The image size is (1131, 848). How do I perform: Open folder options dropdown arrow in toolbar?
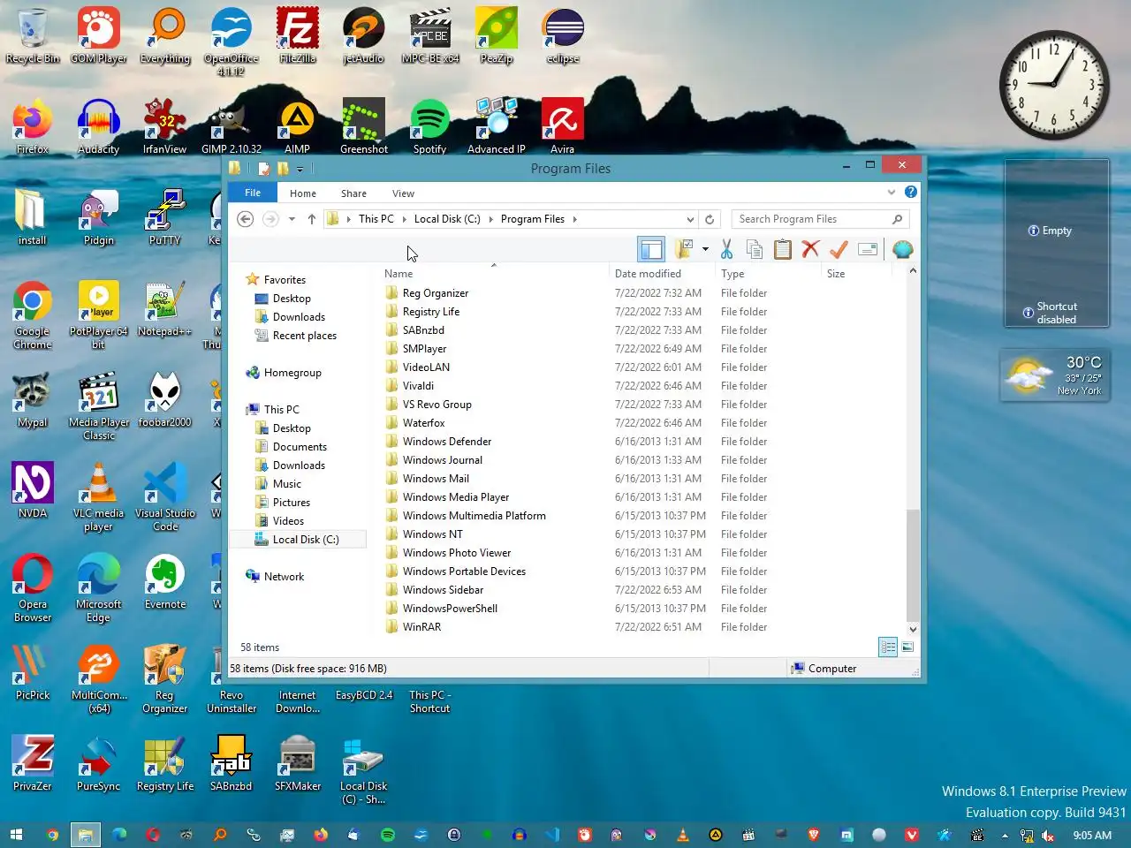(x=705, y=249)
